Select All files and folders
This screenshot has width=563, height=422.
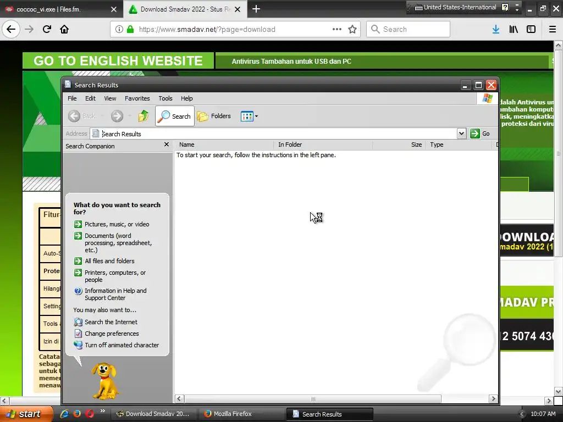click(x=109, y=261)
